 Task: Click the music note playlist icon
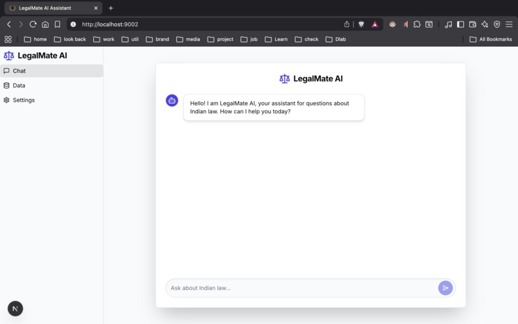449,24
